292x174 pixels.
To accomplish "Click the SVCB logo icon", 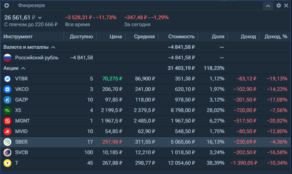I will point(8,152).
